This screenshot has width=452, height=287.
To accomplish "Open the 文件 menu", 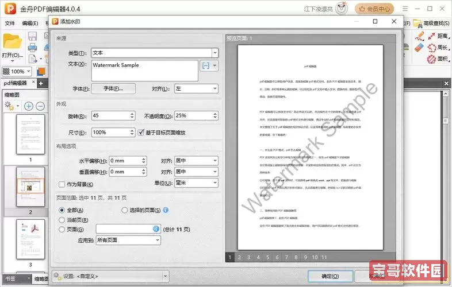I will point(10,23).
